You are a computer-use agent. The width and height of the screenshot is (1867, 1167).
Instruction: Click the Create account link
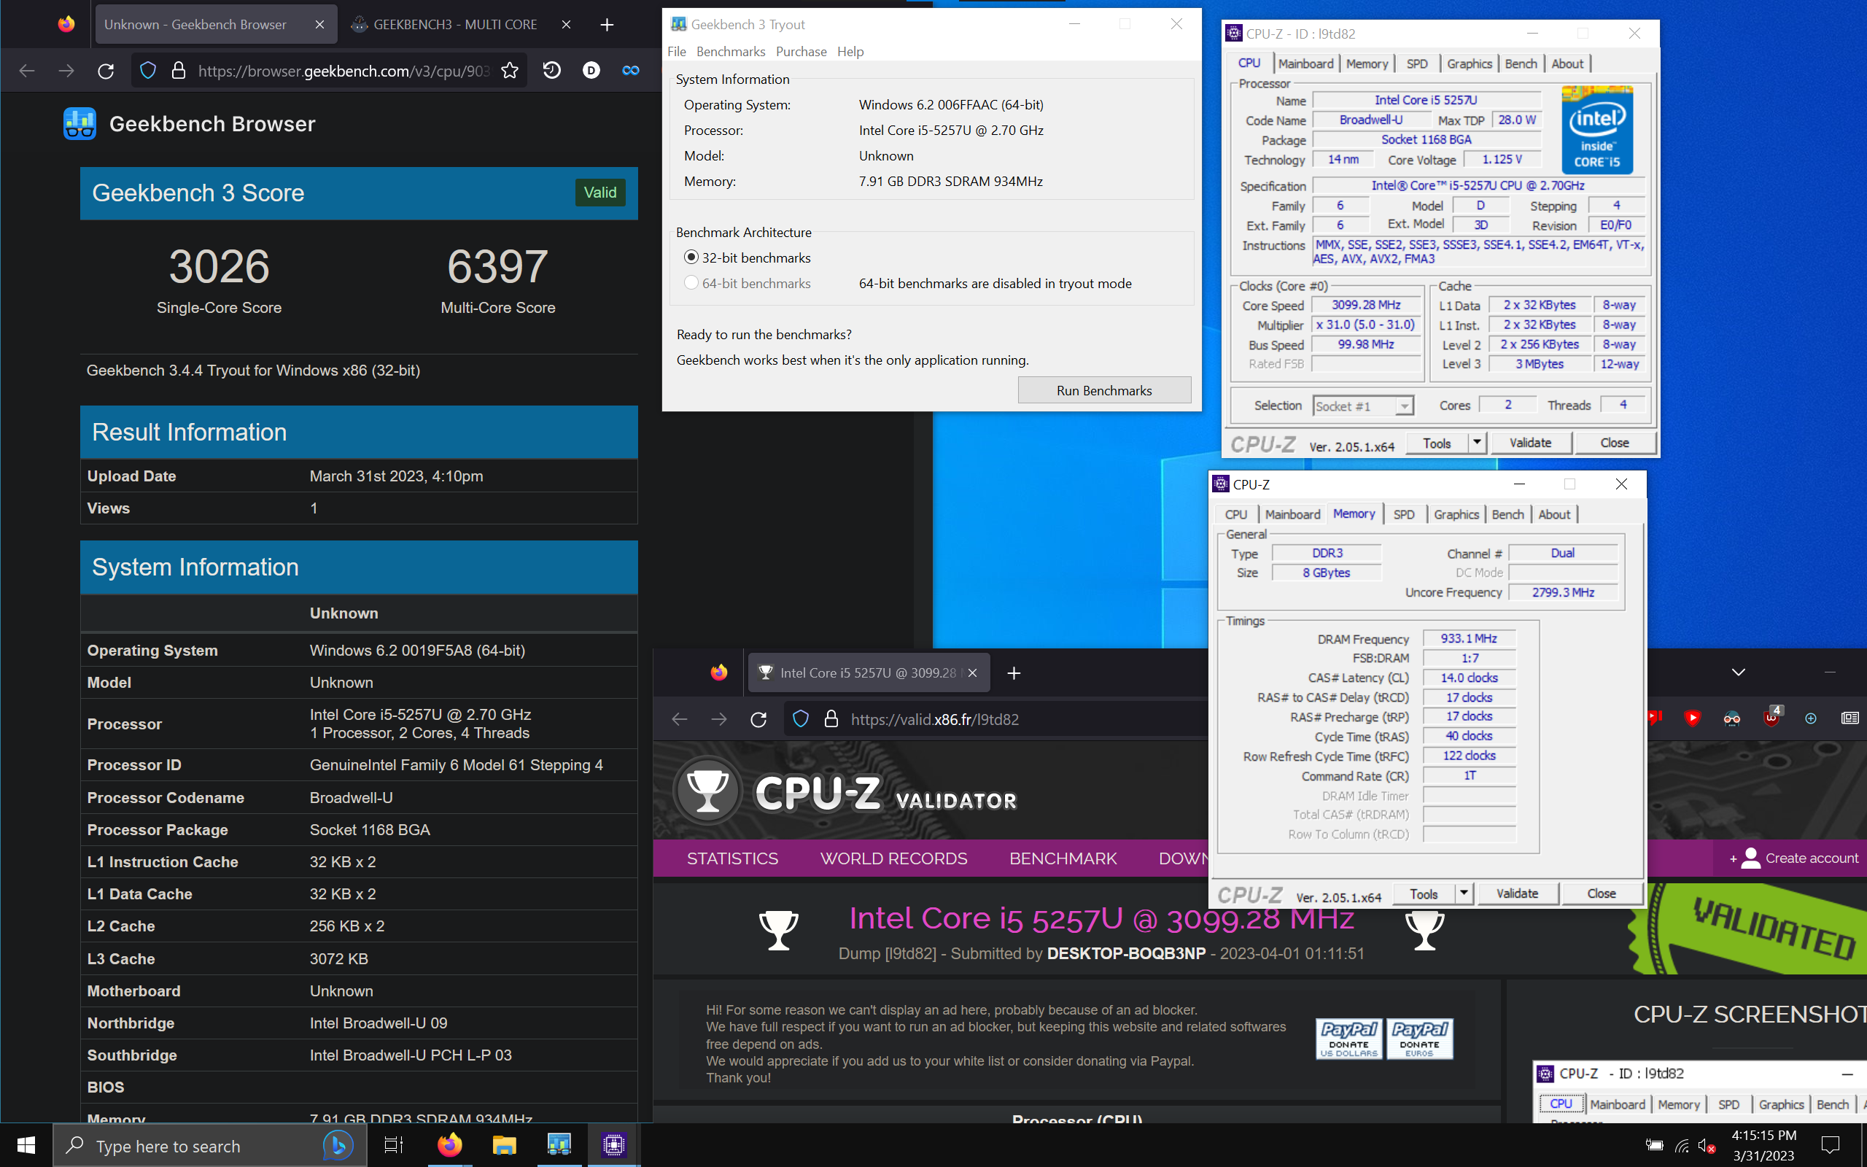pos(1794,858)
